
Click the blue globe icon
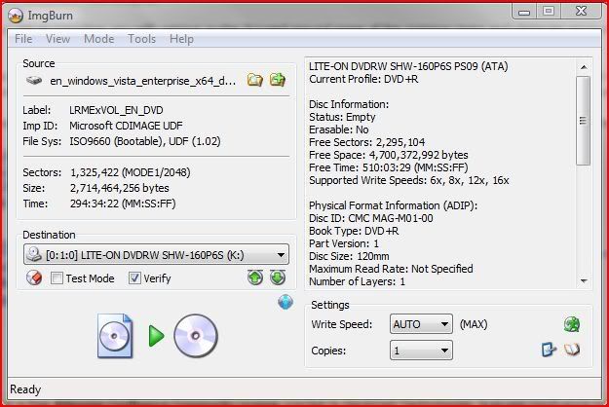(x=285, y=302)
